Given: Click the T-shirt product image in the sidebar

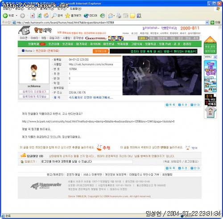Looking at the screenshot, I should click(x=210, y=112).
